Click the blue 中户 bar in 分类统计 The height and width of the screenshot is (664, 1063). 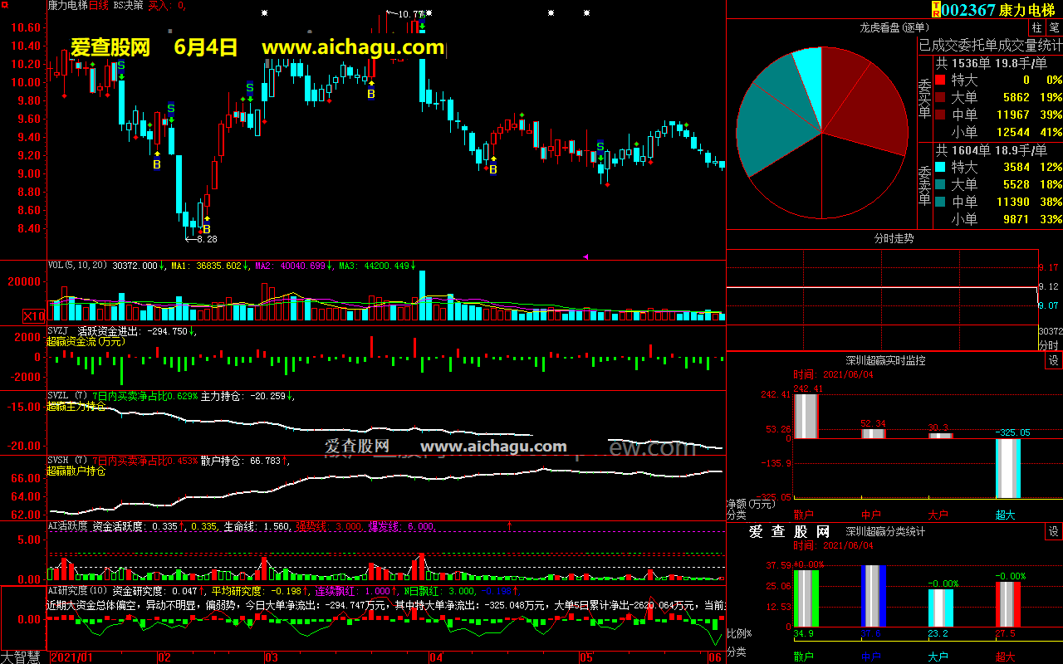pos(874,596)
